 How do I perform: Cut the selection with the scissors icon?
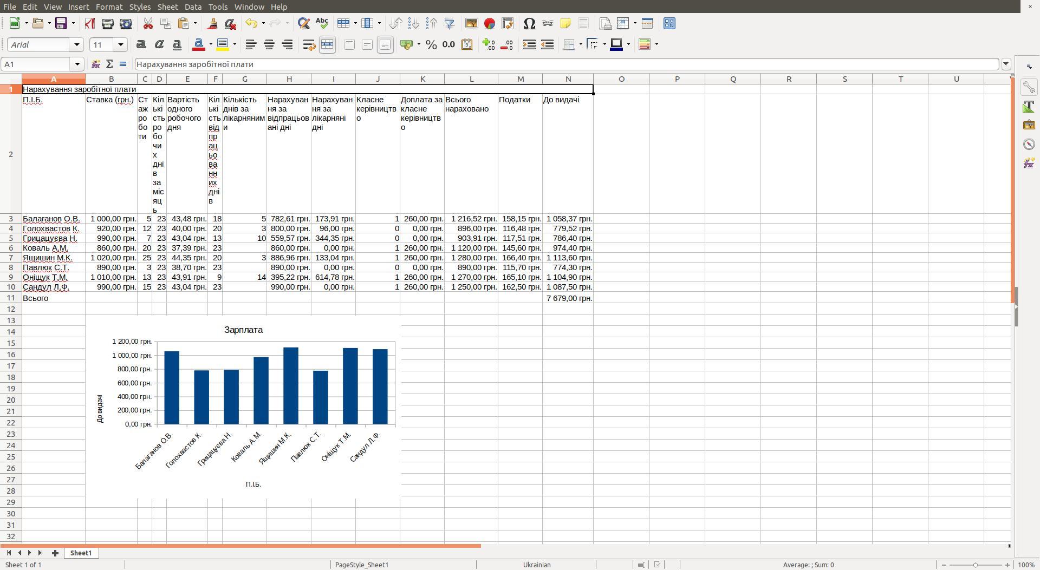pyautogui.click(x=147, y=23)
